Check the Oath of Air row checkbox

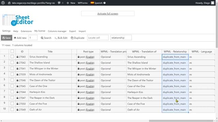[x=12, y=109]
